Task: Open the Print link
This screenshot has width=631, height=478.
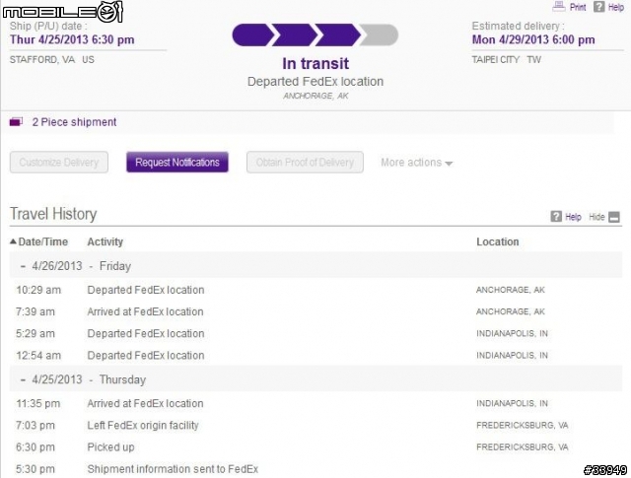Action: [578, 7]
